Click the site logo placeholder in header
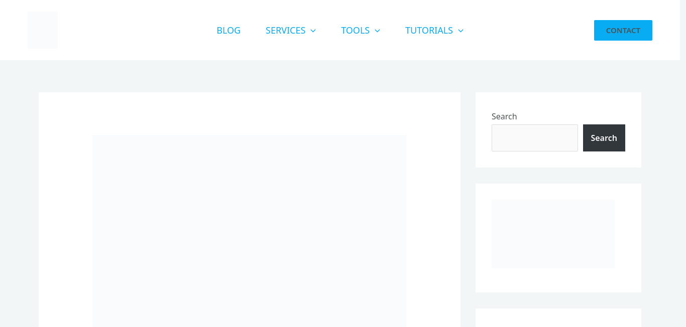Viewport: 686px width, 327px height. pyautogui.click(x=43, y=30)
